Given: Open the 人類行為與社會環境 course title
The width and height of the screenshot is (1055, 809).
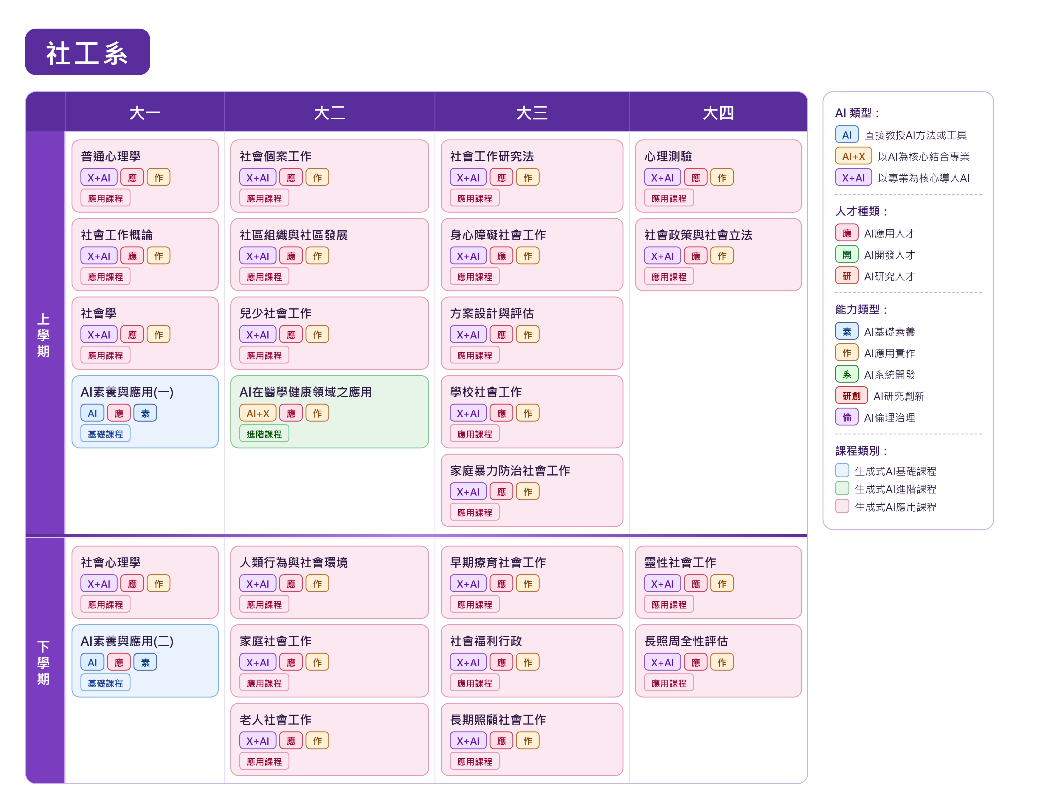Looking at the screenshot, I should [294, 562].
